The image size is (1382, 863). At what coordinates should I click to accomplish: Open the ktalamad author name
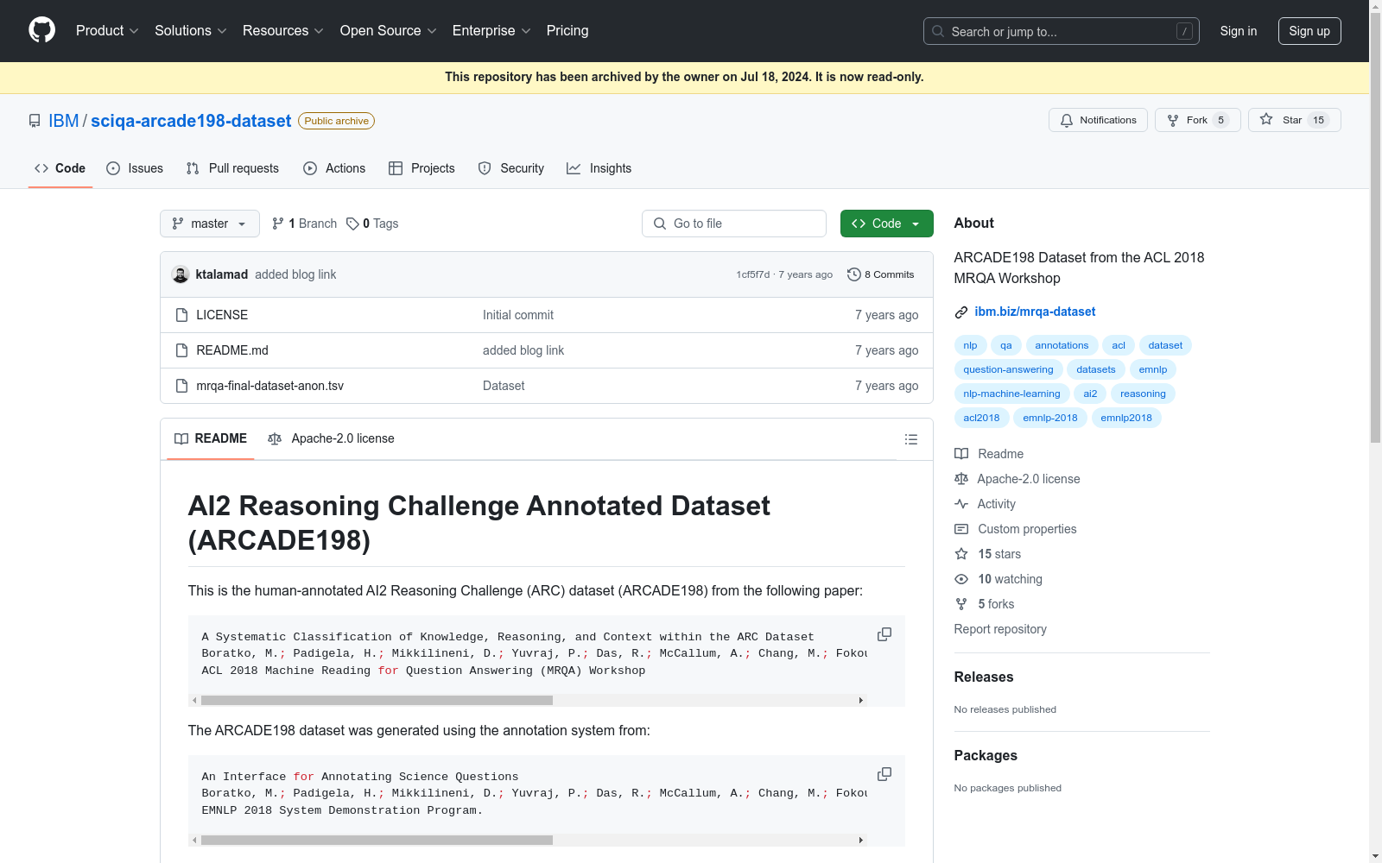(x=222, y=274)
